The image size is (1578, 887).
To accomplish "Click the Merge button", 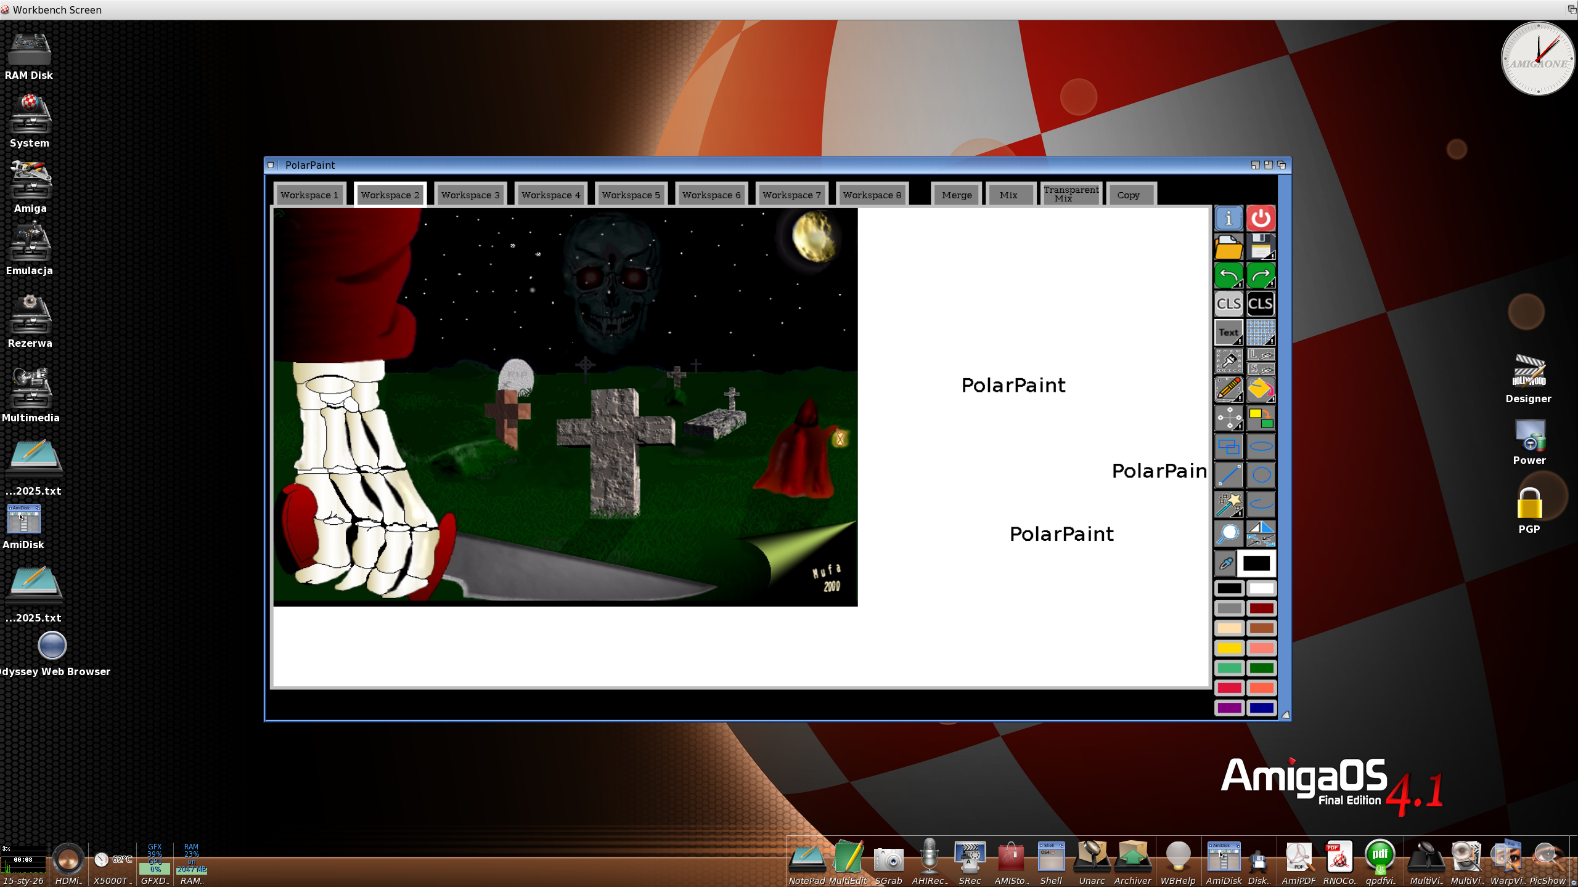I will point(956,195).
